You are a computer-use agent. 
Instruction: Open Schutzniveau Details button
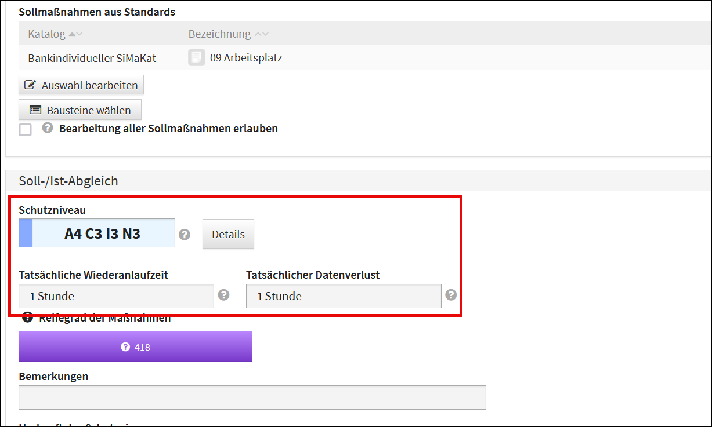[228, 234]
